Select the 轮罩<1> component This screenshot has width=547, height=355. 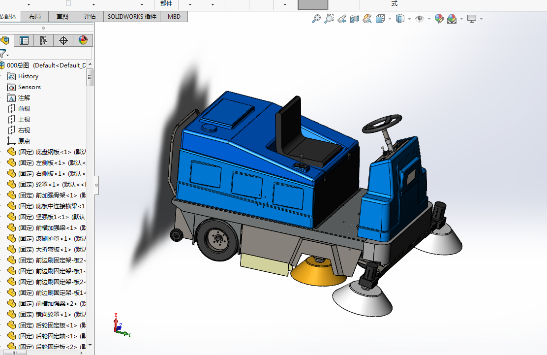click(x=46, y=184)
